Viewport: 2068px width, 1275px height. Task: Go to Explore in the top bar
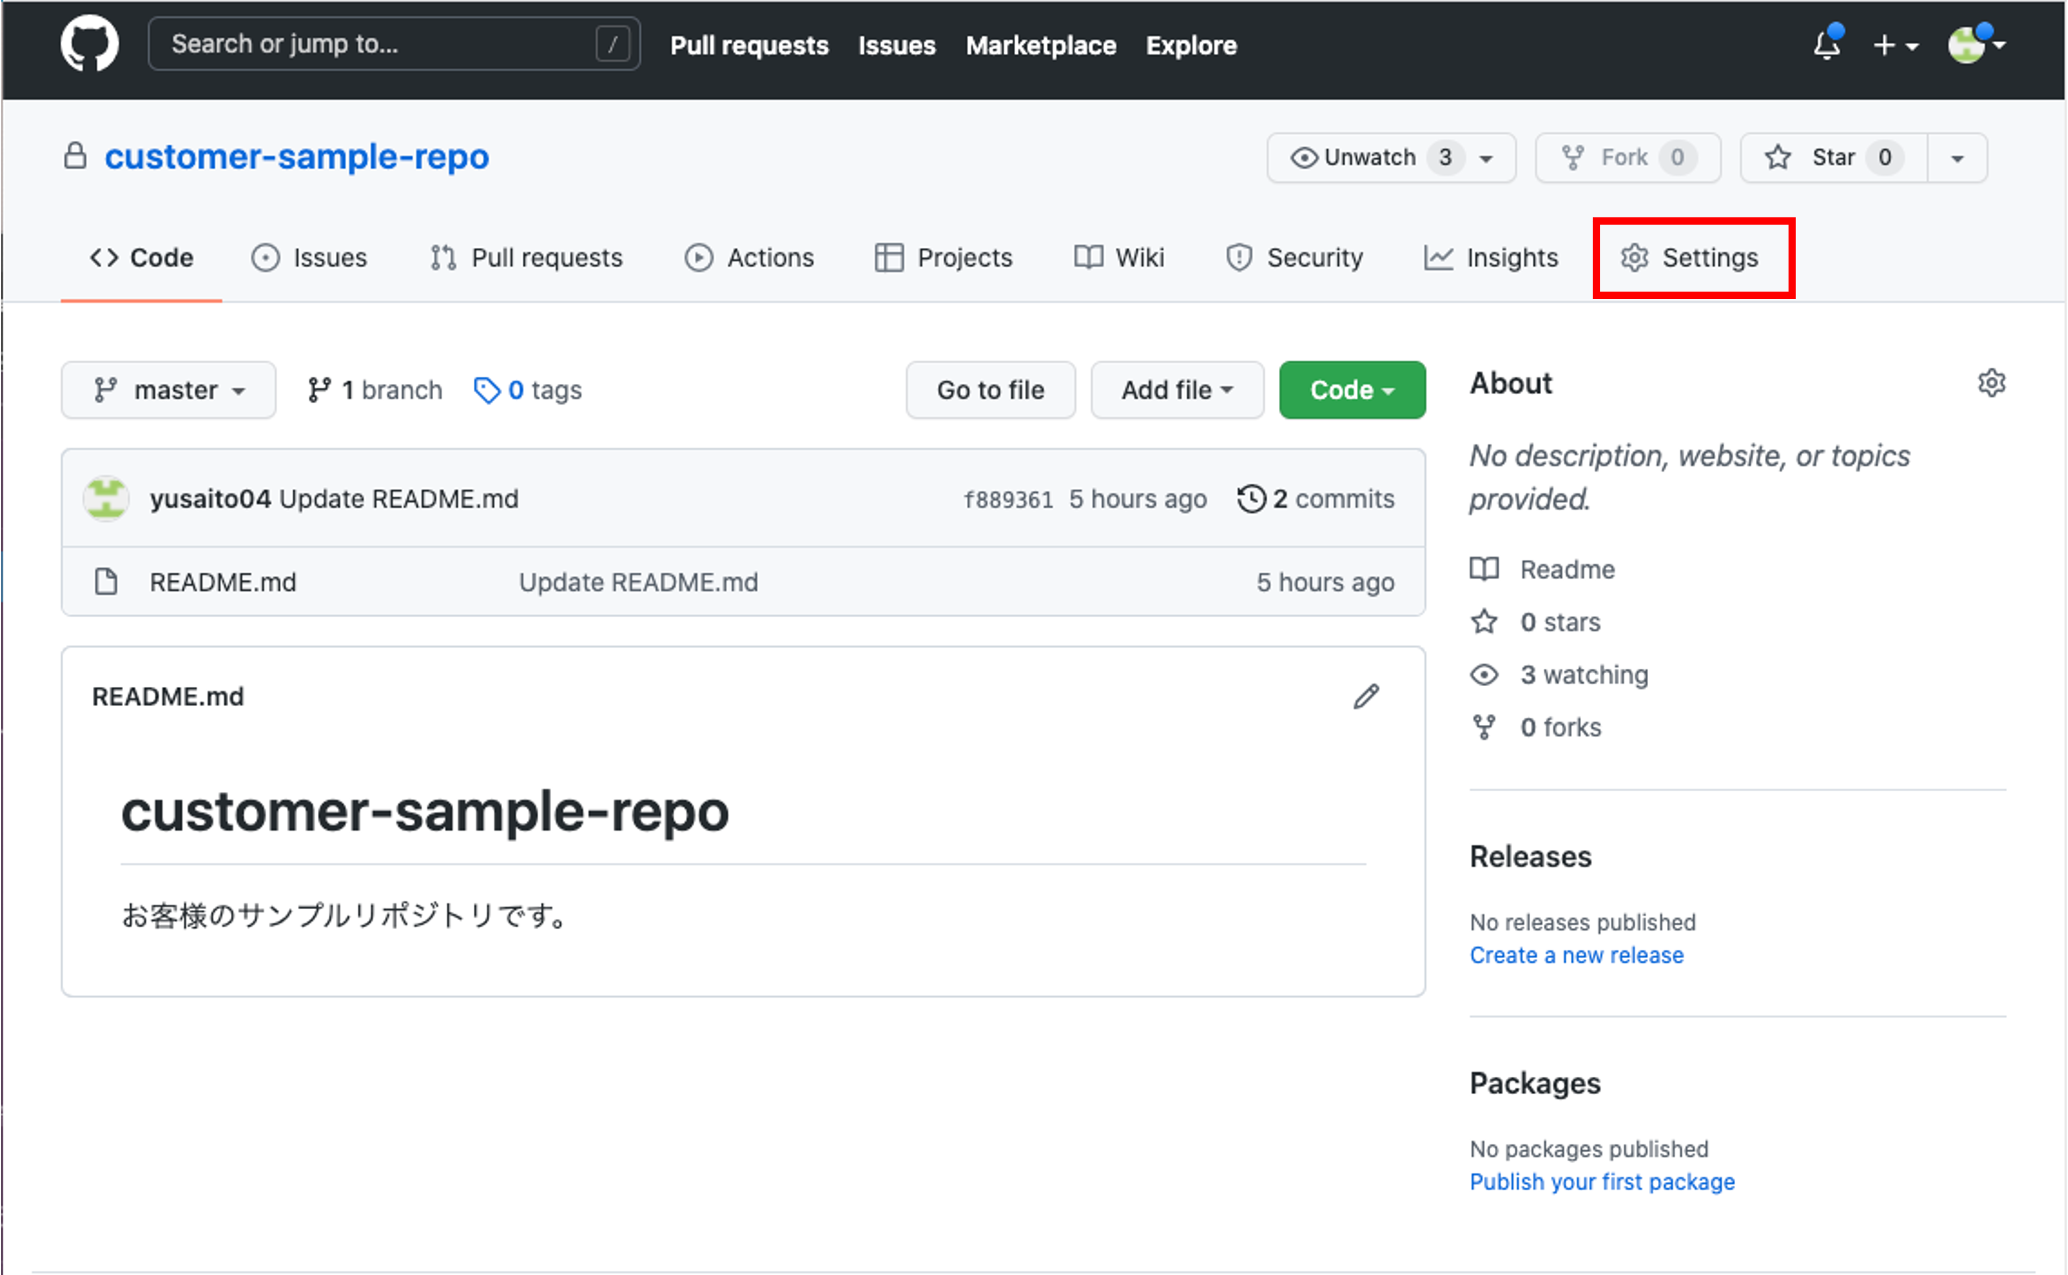[x=1190, y=45]
